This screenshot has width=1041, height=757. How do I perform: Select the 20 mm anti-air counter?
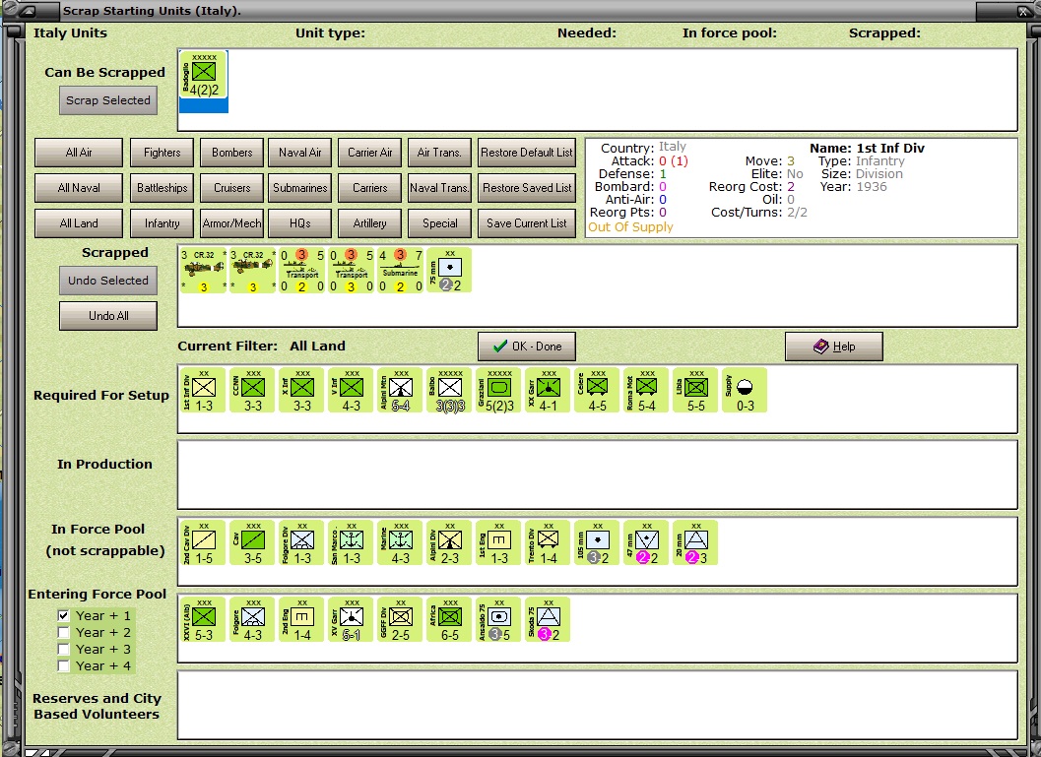pyautogui.click(x=695, y=542)
